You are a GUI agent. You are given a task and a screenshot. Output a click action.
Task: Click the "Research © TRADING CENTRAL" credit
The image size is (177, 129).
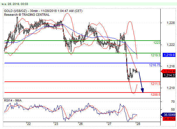pyautogui.click(x=27, y=15)
